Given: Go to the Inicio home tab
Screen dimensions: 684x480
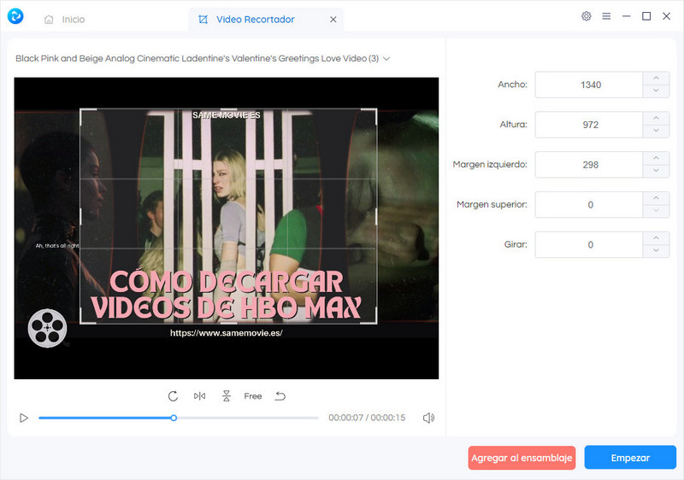Looking at the screenshot, I should [x=65, y=20].
